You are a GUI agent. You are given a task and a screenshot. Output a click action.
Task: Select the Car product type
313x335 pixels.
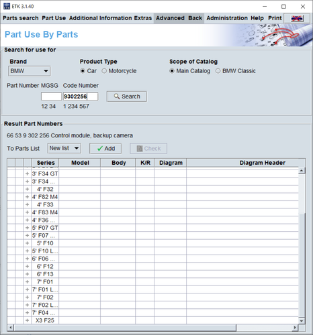tap(83, 71)
